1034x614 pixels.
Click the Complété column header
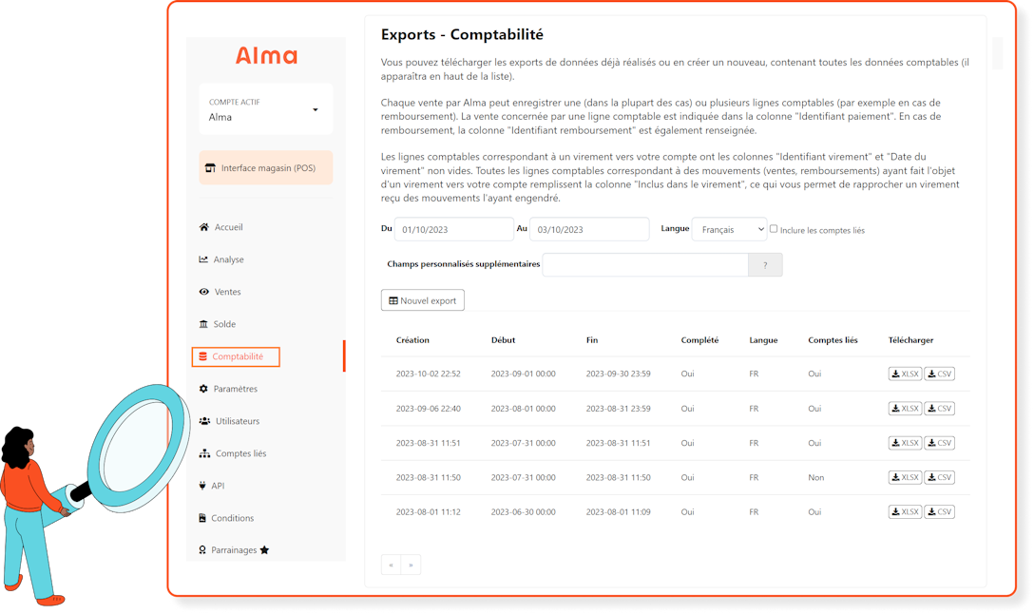click(x=699, y=339)
